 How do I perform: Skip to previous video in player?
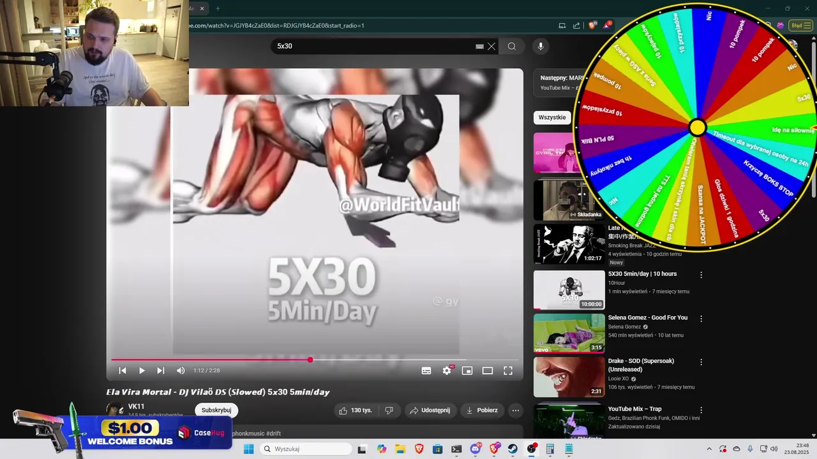(123, 370)
